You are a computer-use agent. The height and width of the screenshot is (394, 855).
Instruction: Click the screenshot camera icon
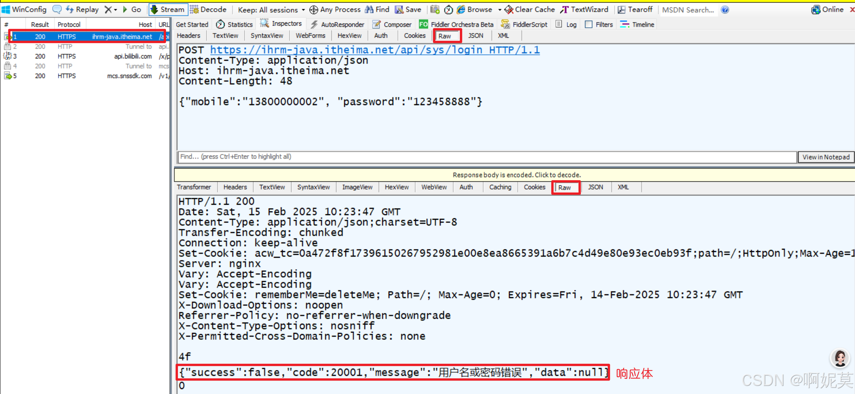(435, 10)
